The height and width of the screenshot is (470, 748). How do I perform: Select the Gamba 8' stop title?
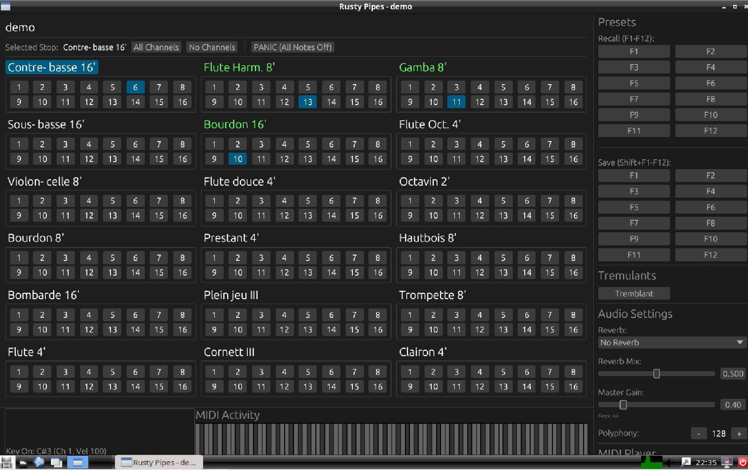[423, 68]
